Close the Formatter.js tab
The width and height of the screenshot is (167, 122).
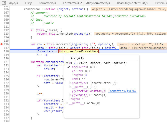click(x=81, y=3)
